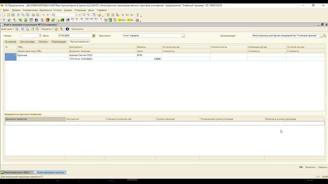Image resolution: width=328 pixels, height=184 pixels.
Task: Click the magnifier button beside Организация field
Action: point(324,36)
